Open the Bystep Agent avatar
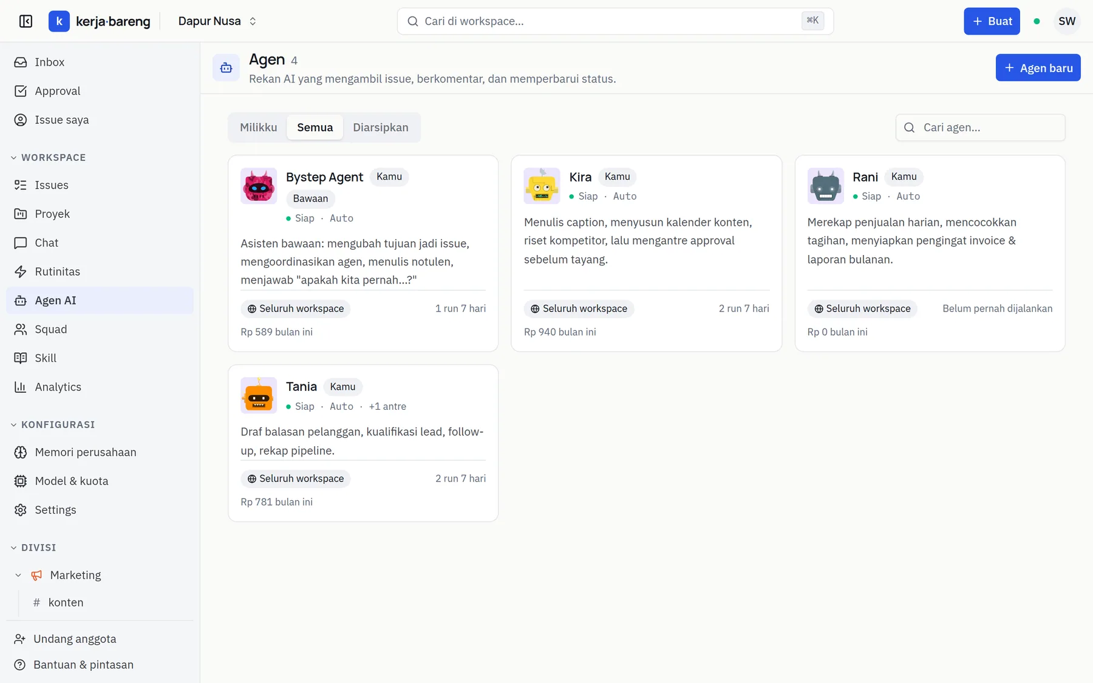The image size is (1093, 683). (x=259, y=186)
